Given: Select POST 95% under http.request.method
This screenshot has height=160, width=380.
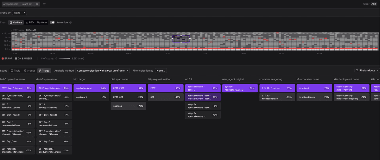Looking at the screenshot, I should pyautogui.click(x=166, y=88).
